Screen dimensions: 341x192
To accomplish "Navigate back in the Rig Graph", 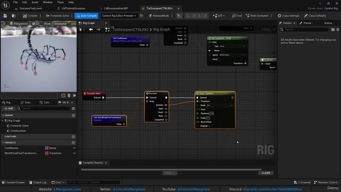I will 91,29.
